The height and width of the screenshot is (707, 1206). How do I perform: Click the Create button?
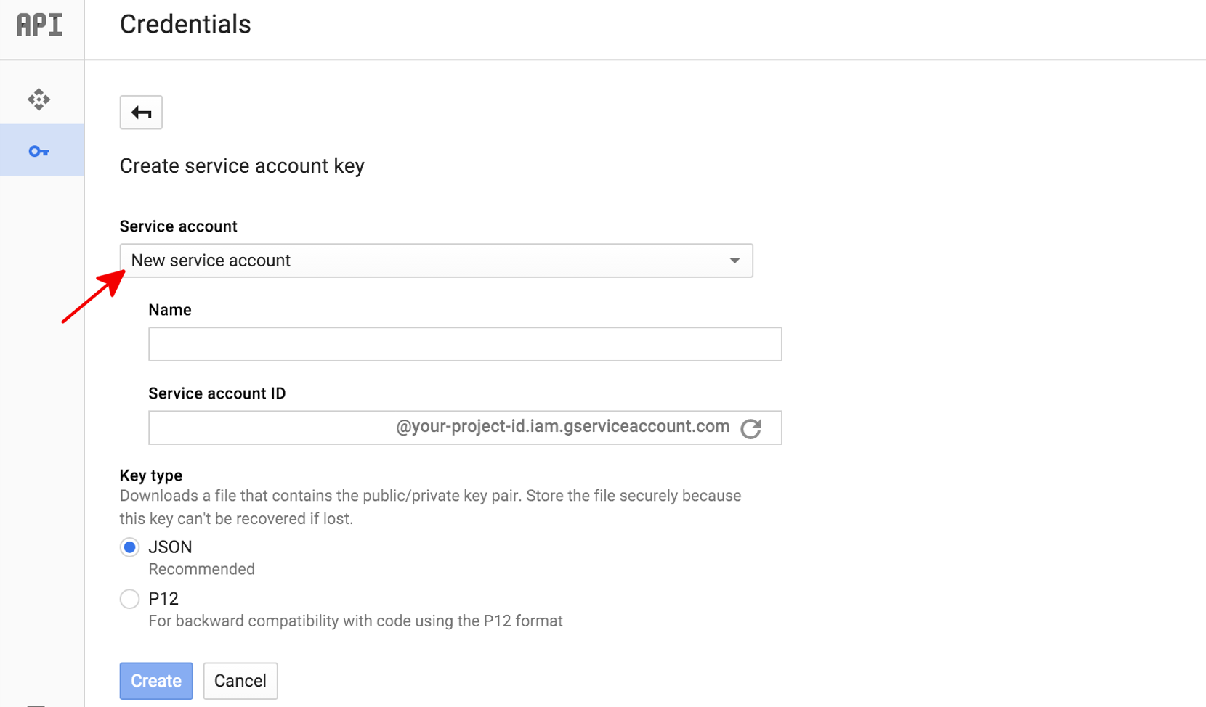coord(155,681)
